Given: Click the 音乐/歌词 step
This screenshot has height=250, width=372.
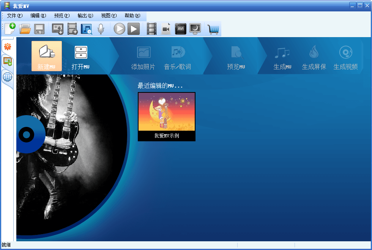Looking at the screenshot, I should 178,58.
